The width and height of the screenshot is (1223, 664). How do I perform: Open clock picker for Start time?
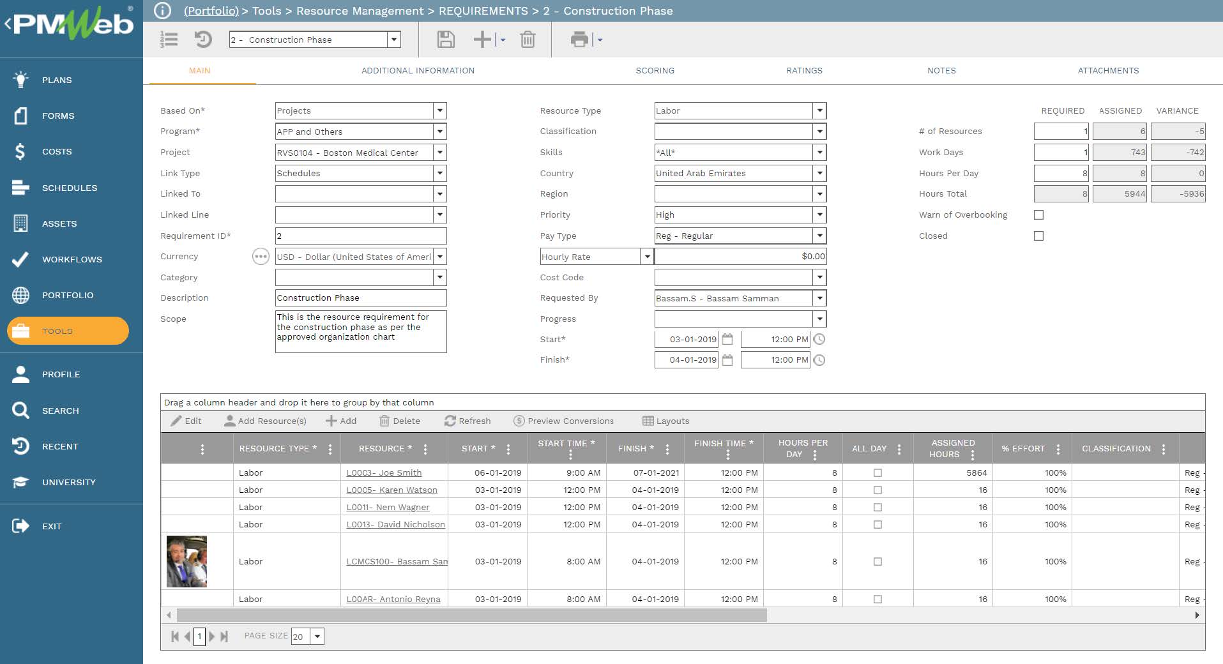coord(819,339)
